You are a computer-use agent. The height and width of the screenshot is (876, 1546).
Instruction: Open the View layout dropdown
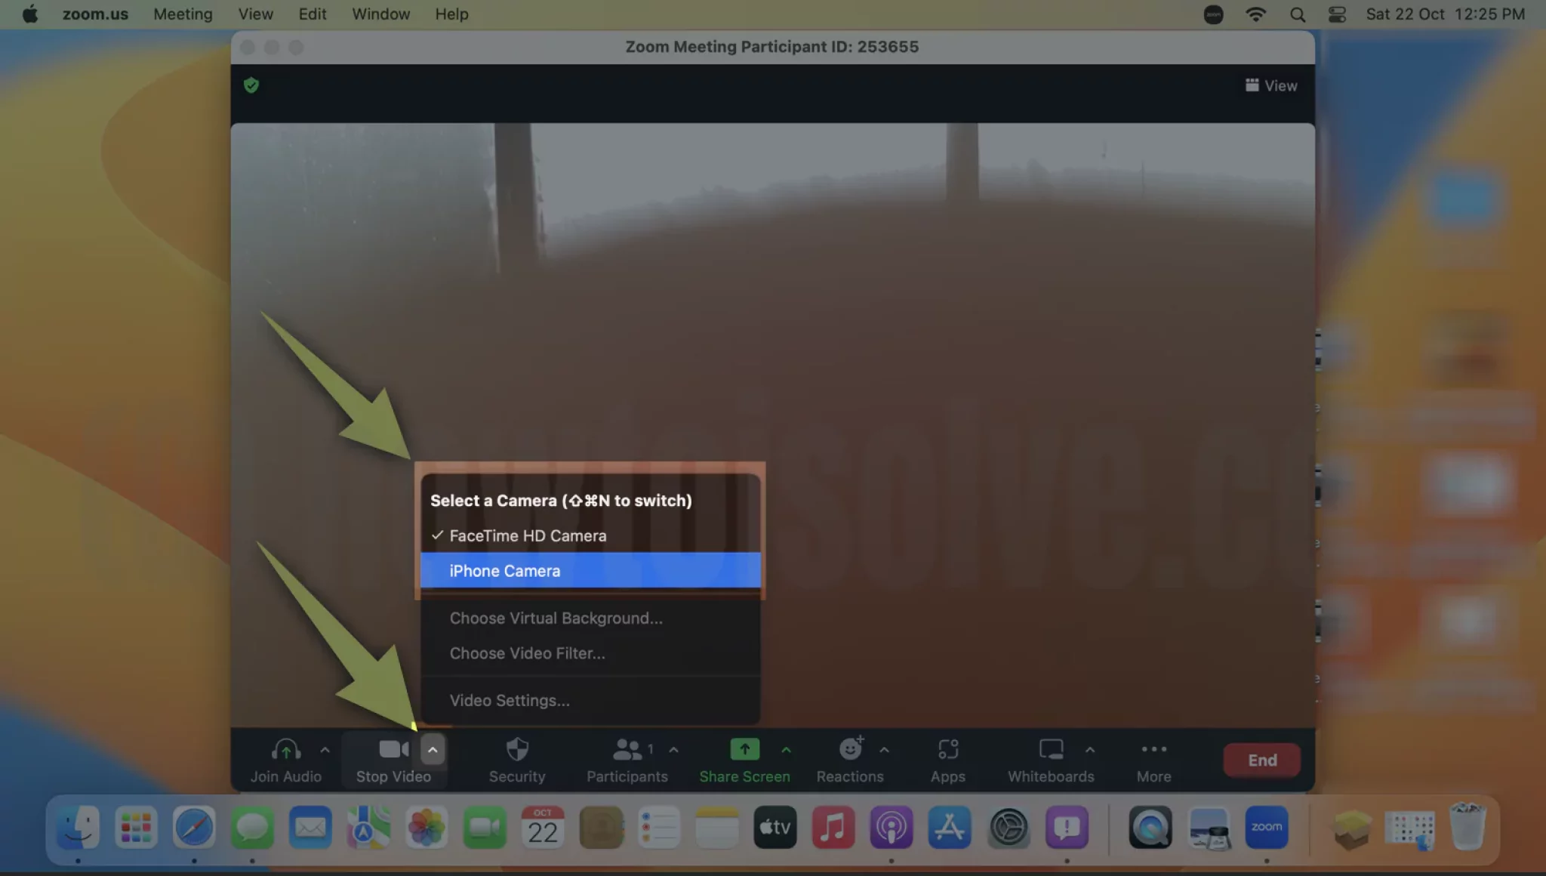pyautogui.click(x=1271, y=85)
